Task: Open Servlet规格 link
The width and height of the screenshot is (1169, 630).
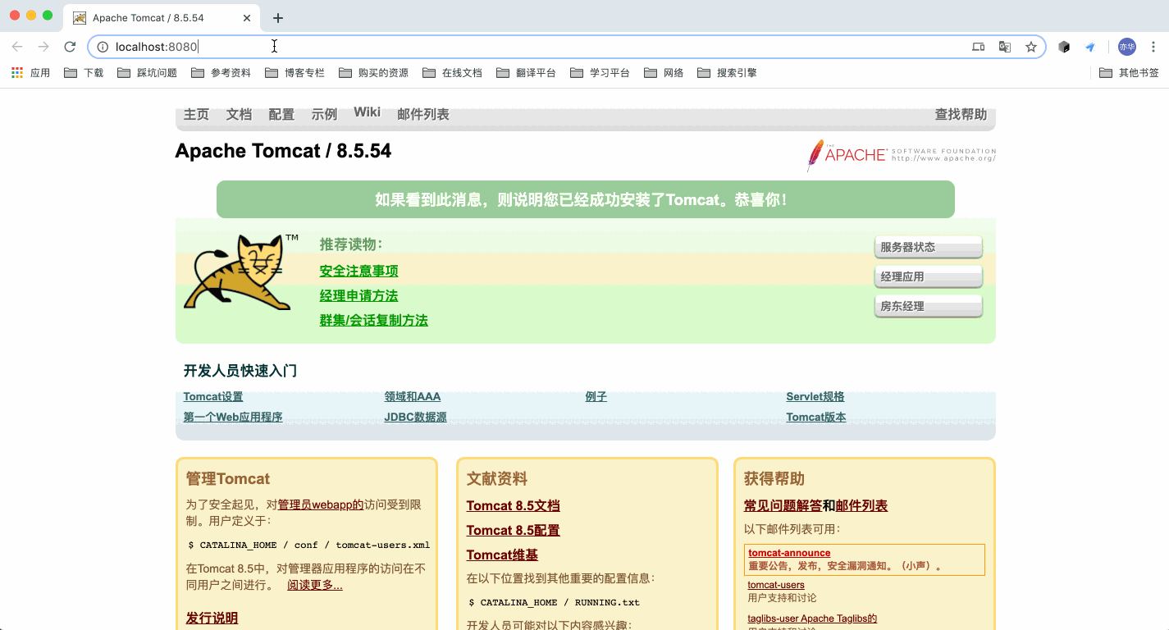Action: (x=815, y=396)
